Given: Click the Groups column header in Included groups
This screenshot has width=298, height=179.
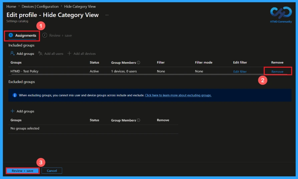Looking at the screenshot, I should click(x=16, y=62).
